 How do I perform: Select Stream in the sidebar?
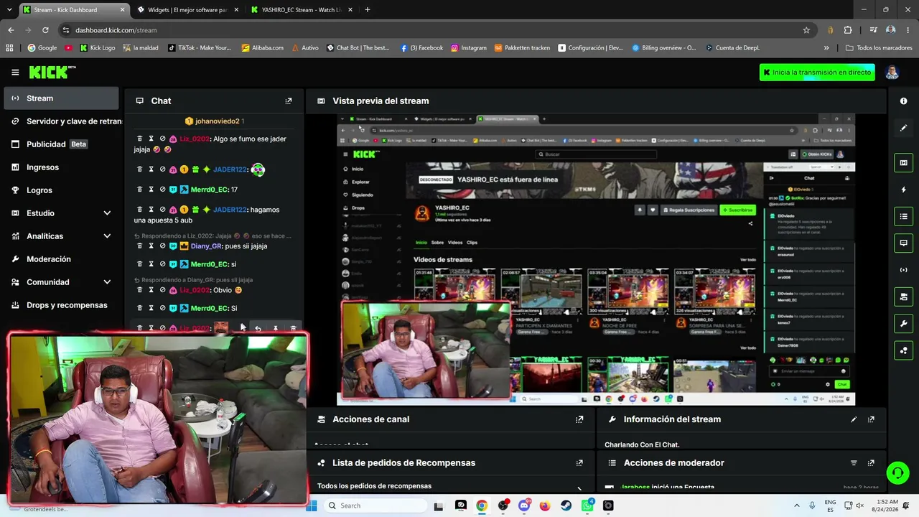tap(62, 98)
